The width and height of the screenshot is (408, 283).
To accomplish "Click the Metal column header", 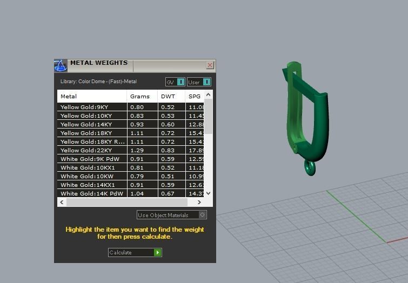I will pyautogui.click(x=92, y=96).
